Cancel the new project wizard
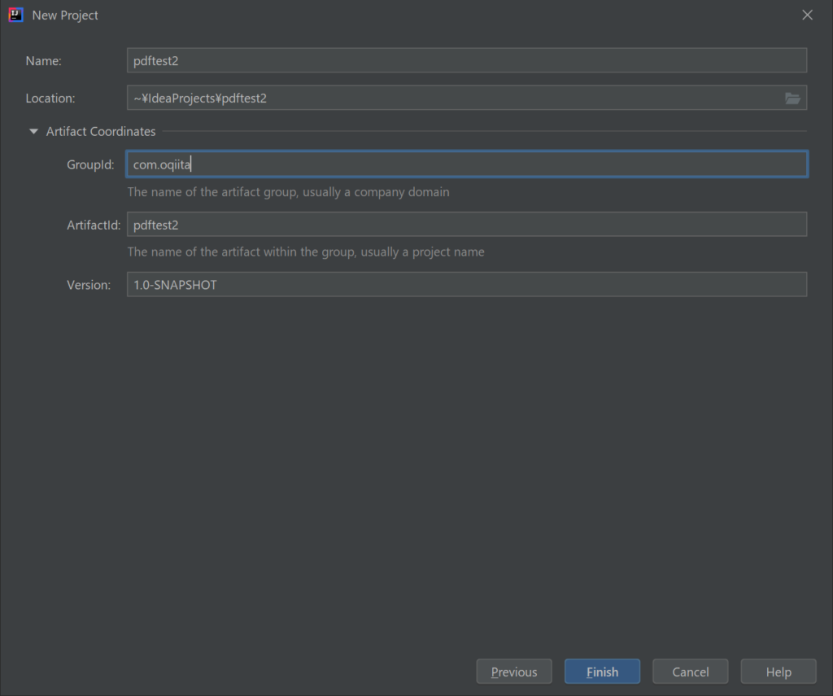The width and height of the screenshot is (833, 696). tap(690, 672)
